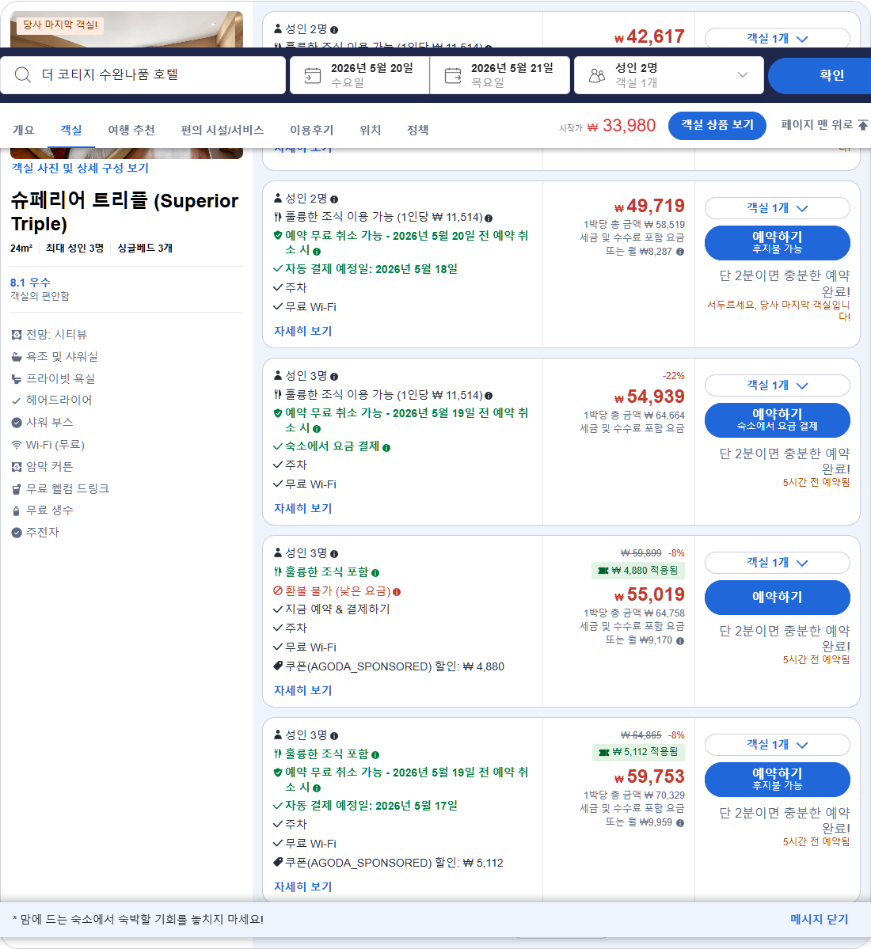Click info icon next to 환불 불가 (낮은 요금)
This screenshot has width=871, height=949.
click(397, 592)
